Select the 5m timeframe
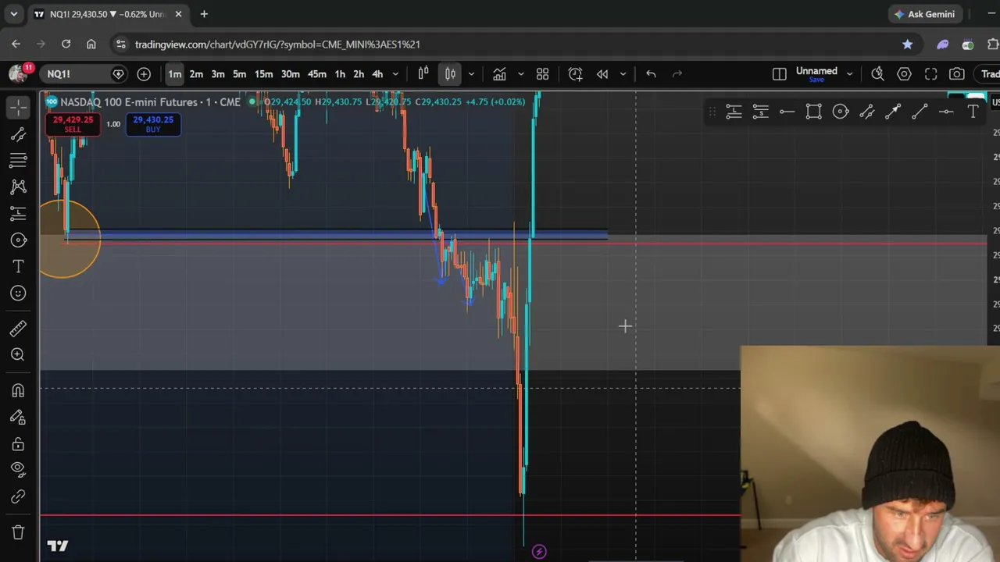The image size is (1000, 562). 240,74
